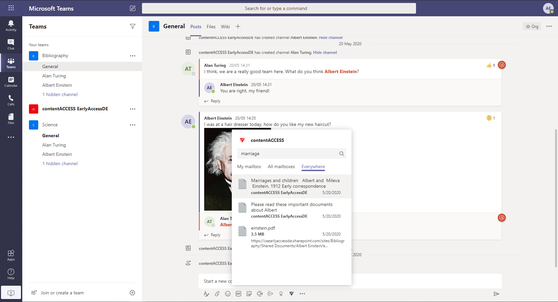
Task: Click Hide channel link for Alan Turing
Action: point(325,52)
